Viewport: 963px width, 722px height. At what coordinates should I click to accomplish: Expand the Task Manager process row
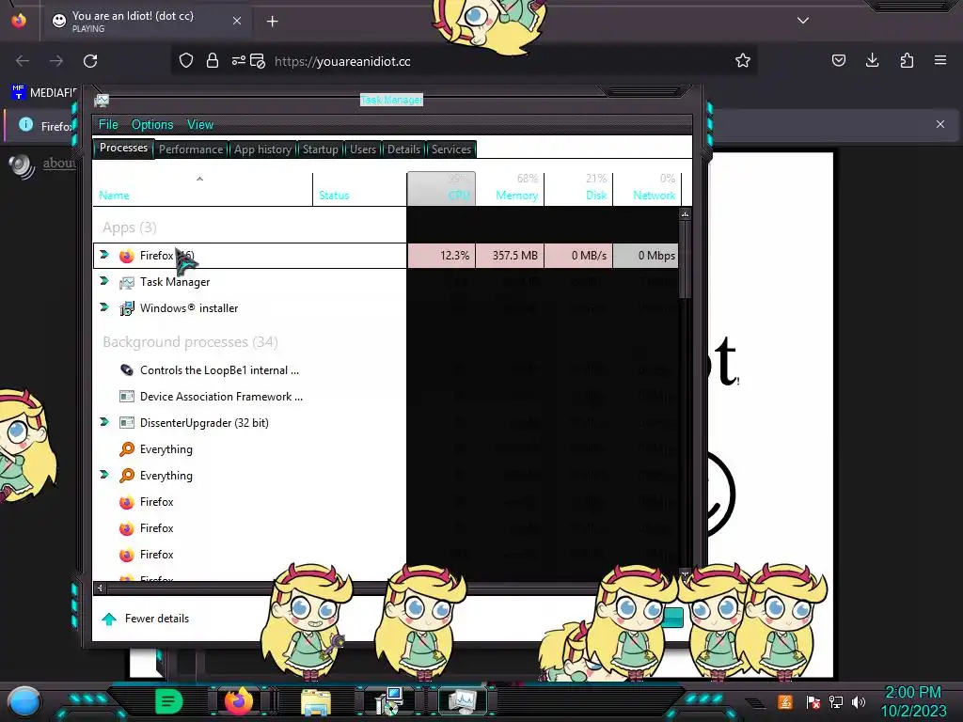coord(104,280)
